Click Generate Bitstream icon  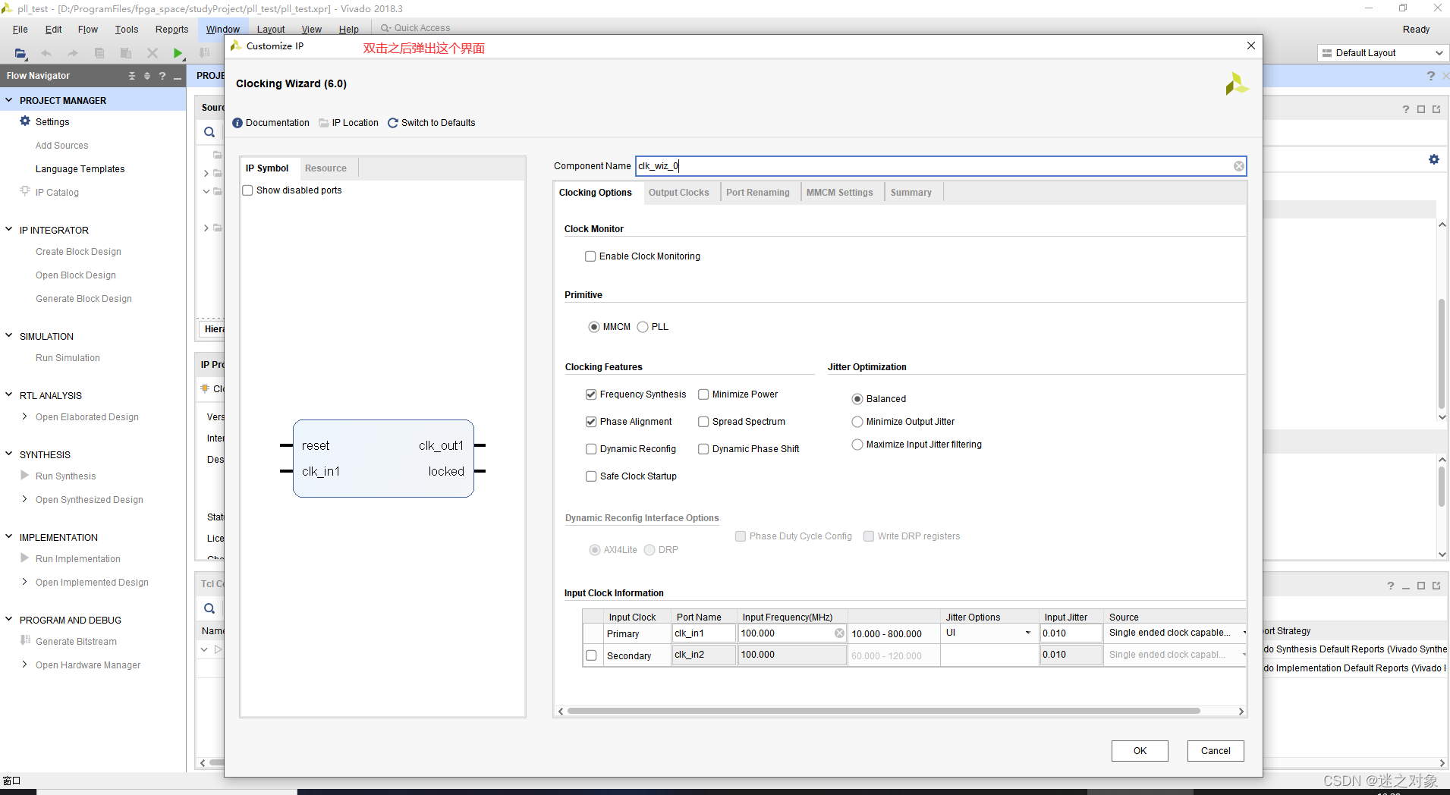25,641
